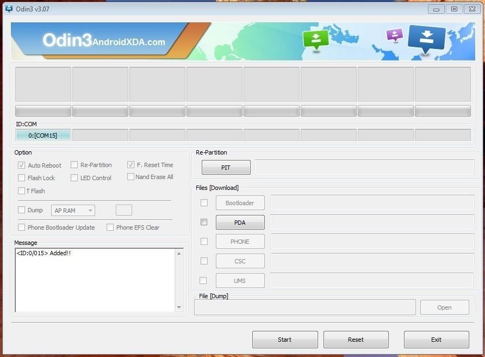
Task: Click the large blue download icon in banner
Action: pos(426,39)
